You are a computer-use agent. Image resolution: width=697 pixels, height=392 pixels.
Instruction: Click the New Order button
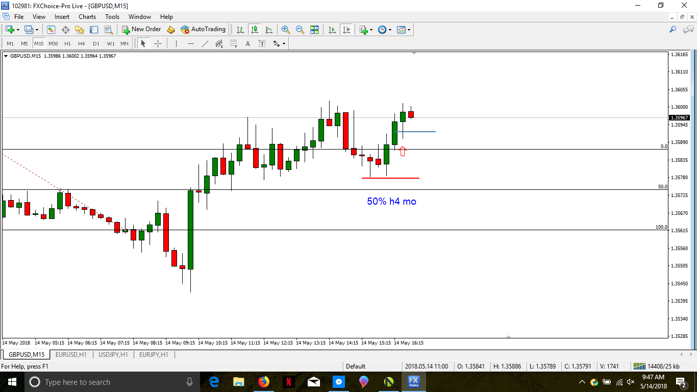[141, 30]
